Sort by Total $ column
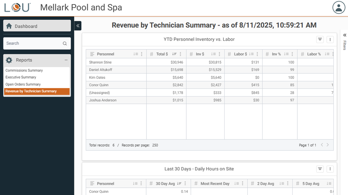348x195 pixels. [174, 54]
